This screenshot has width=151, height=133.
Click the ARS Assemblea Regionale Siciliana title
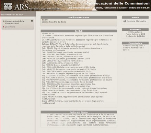pyautogui.click(x=38, y=7)
